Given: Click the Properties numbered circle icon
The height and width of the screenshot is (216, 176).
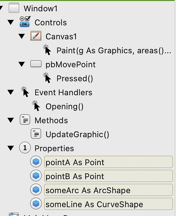Looking at the screenshot, I should coord(25,148).
